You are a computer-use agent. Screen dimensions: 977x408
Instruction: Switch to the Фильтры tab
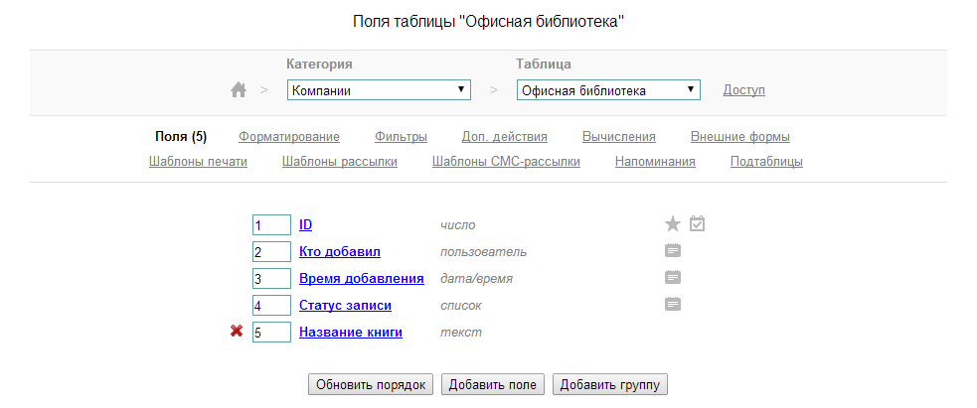[x=401, y=137]
